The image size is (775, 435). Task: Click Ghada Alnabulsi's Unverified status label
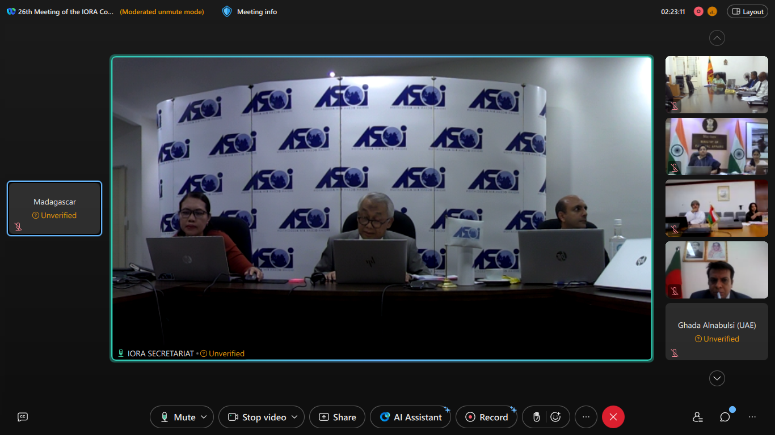(x=717, y=339)
